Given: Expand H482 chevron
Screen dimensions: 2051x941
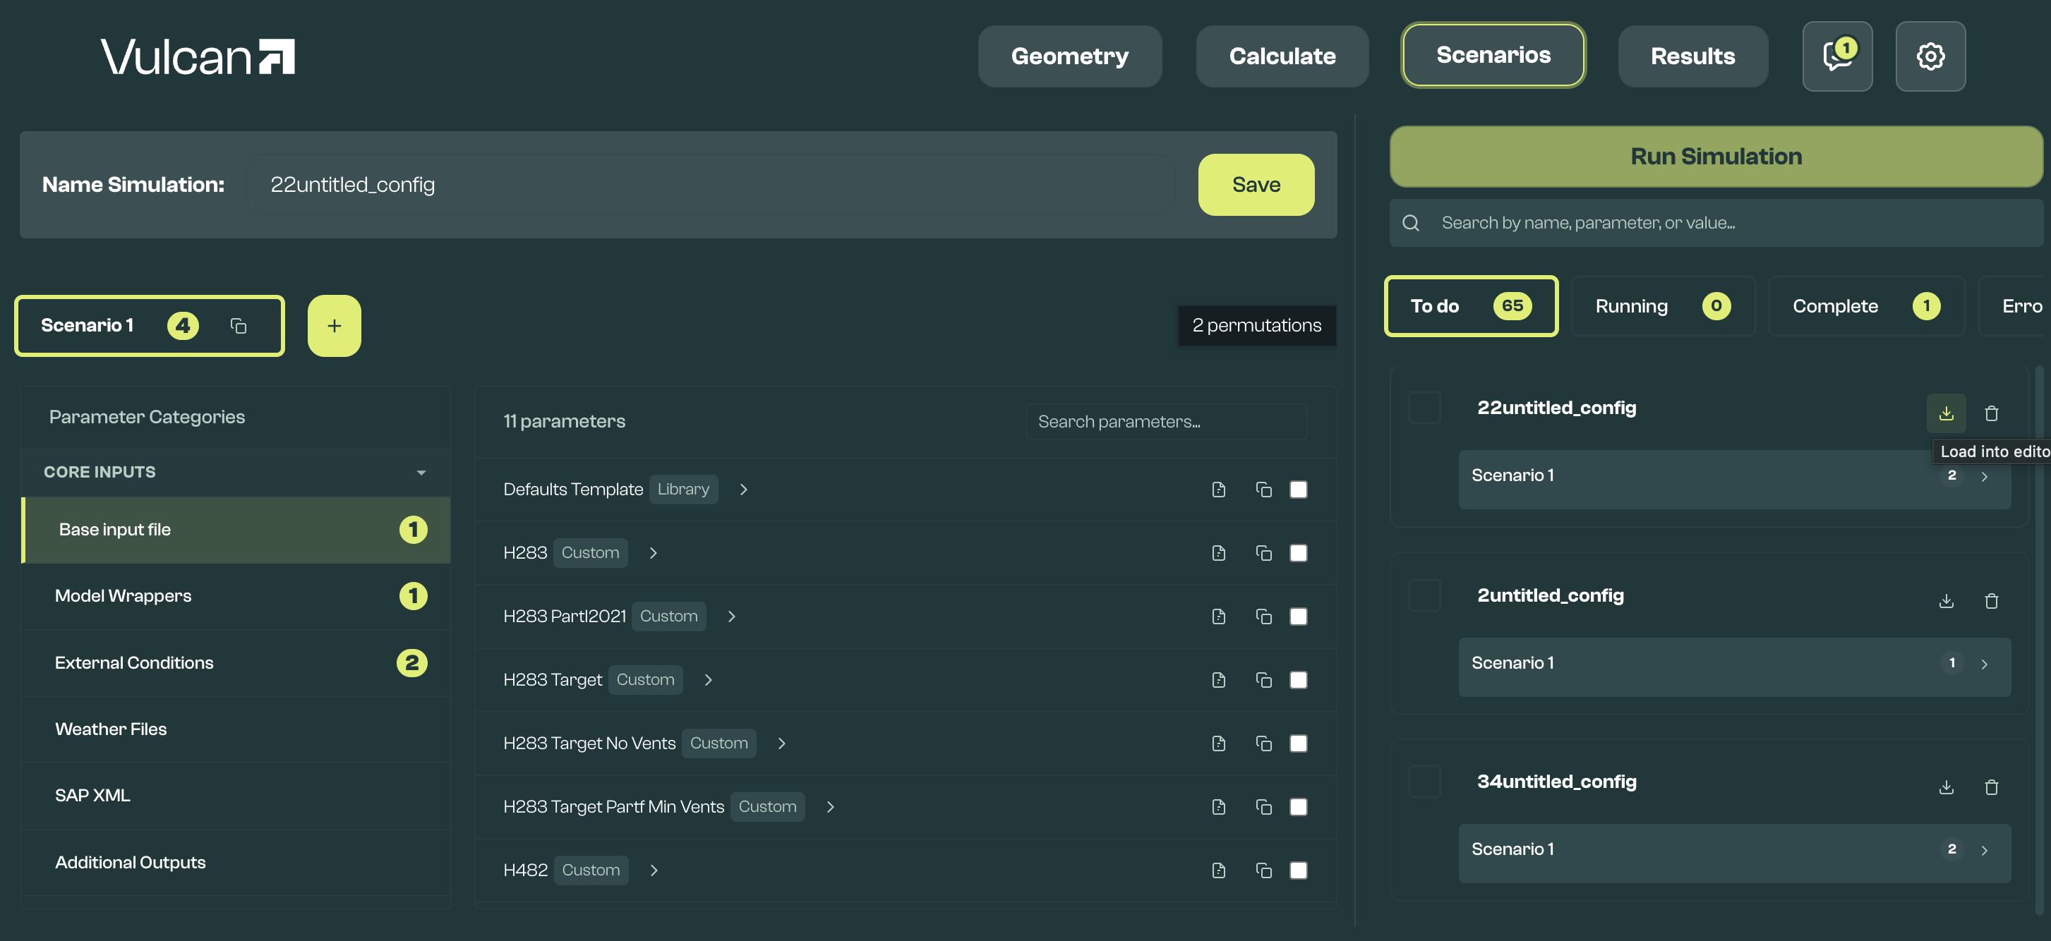Looking at the screenshot, I should coord(654,870).
